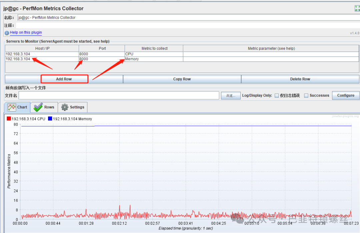Switch to the Settings tab
This screenshot has height=233, width=360.
[x=73, y=107]
